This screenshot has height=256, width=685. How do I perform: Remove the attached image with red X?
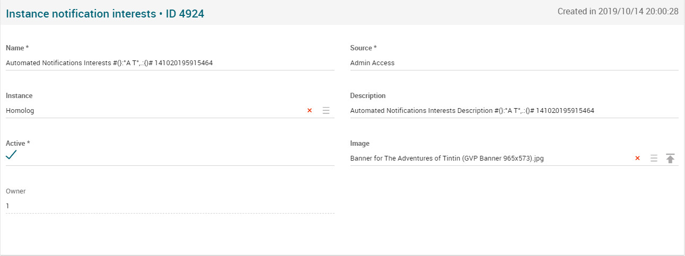pyautogui.click(x=637, y=158)
